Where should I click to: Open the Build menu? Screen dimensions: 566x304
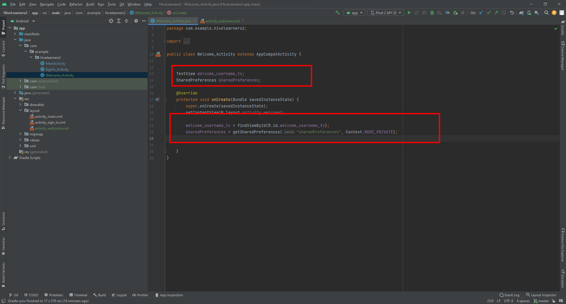point(90,4)
